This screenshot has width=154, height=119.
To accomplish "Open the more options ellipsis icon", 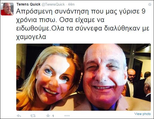I will (67, 116).
